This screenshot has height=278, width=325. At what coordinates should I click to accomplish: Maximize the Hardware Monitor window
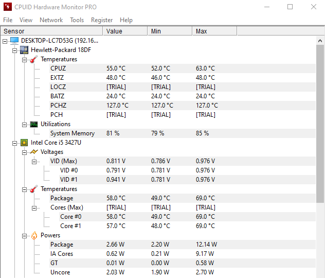tap(290, 7)
